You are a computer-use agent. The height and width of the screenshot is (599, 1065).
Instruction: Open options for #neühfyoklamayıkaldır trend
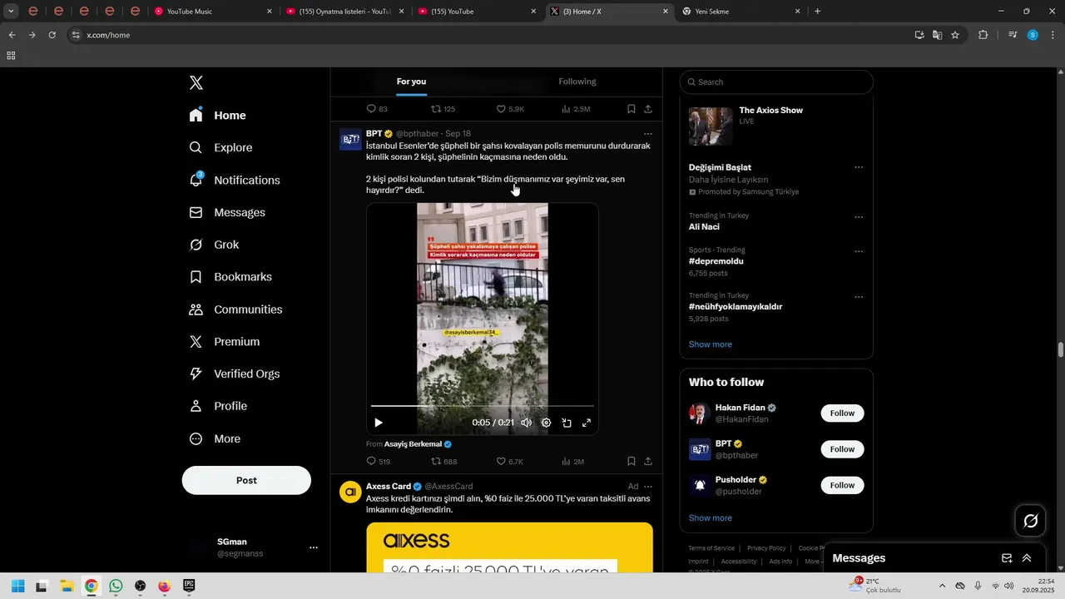point(859,297)
